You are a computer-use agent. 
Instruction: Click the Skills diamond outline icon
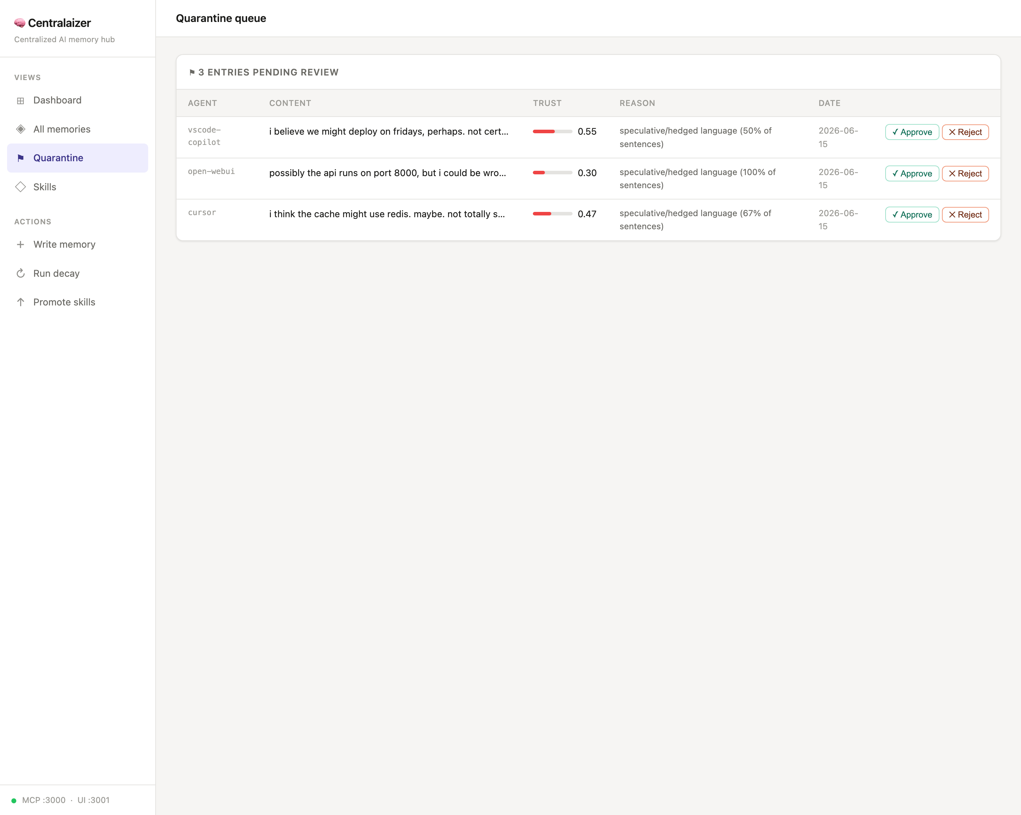20,187
